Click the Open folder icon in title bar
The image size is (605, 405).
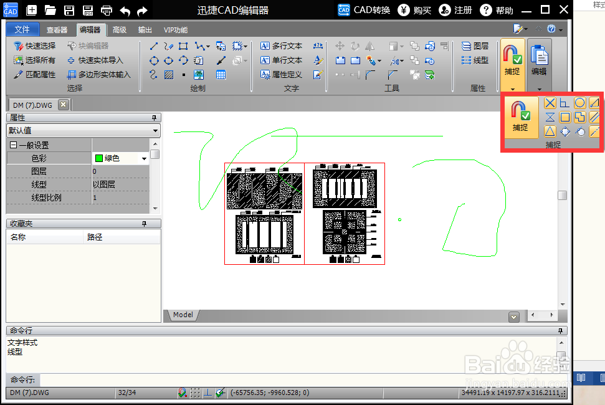50,10
